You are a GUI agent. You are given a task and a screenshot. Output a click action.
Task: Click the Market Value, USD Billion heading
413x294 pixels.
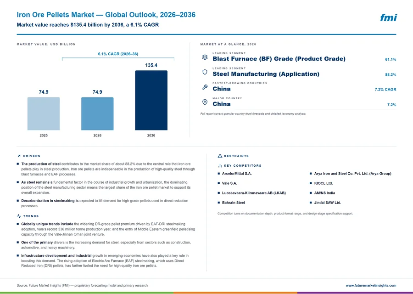click(46, 44)
